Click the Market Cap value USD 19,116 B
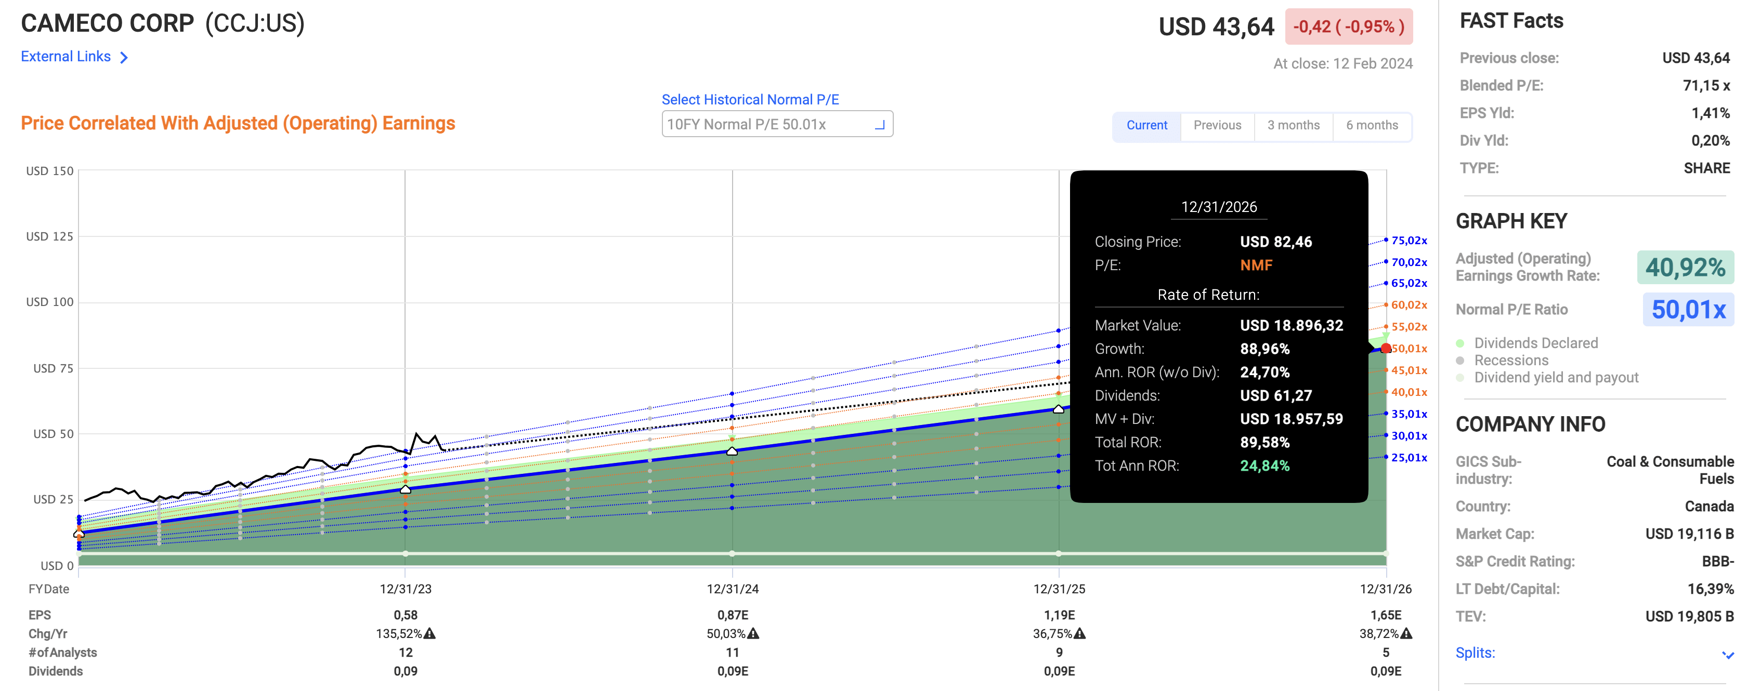This screenshot has height=691, width=1747. coord(1689,535)
